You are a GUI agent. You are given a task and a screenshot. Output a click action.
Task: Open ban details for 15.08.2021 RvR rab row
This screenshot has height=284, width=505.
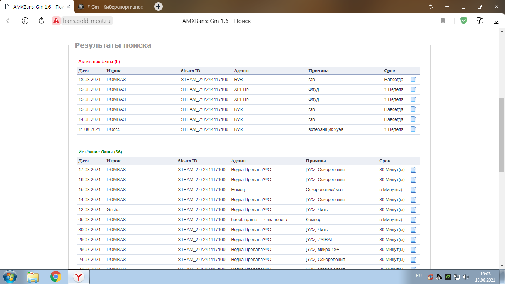click(413, 109)
